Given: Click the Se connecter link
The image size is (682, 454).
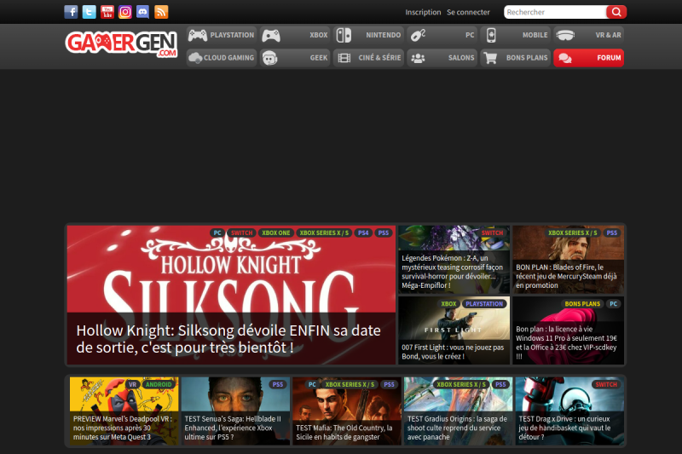Looking at the screenshot, I should (x=468, y=12).
